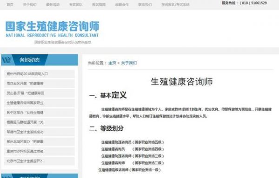This screenshot has width=279, height=178.
Task: Open the 报名指南 navigation item
Action: (99, 5)
